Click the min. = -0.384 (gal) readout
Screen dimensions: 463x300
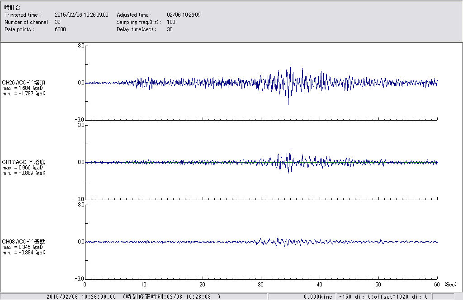[24, 253]
